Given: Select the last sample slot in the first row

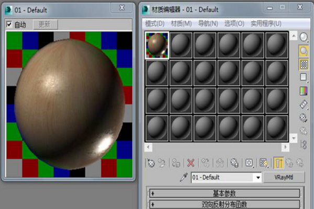Looking at the screenshot, I should pos(277,45).
